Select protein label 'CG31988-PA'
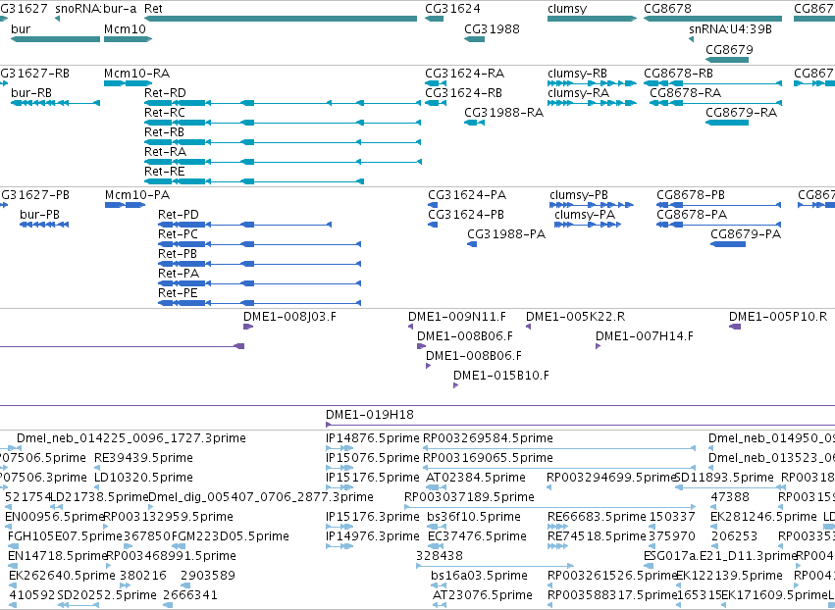The height and width of the screenshot is (610, 835). pyautogui.click(x=506, y=233)
